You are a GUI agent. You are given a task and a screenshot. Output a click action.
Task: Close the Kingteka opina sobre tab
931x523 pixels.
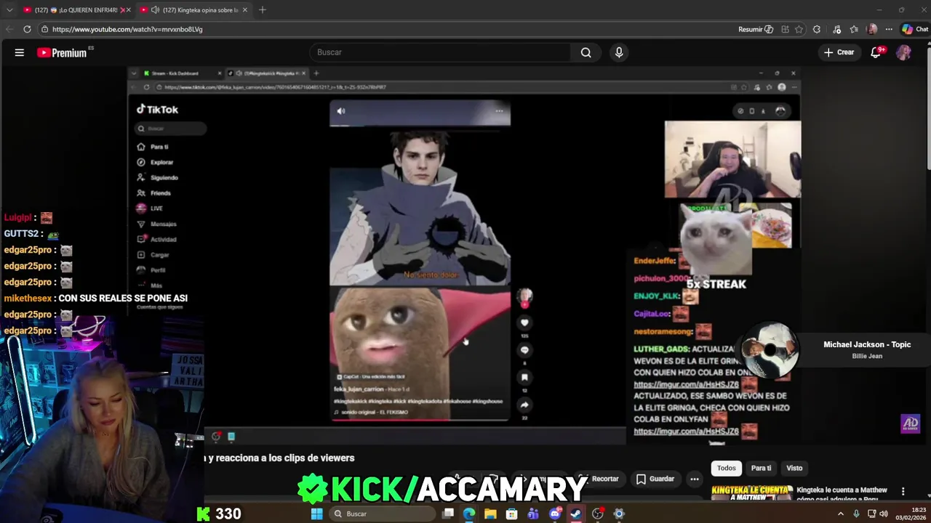coord(244,9)
